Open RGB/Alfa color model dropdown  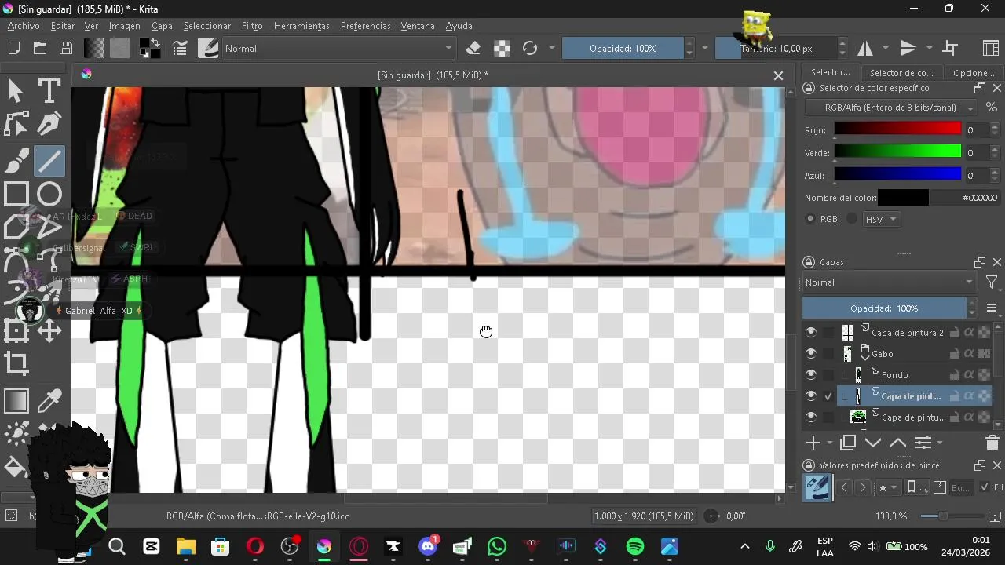tap(891, 108)
